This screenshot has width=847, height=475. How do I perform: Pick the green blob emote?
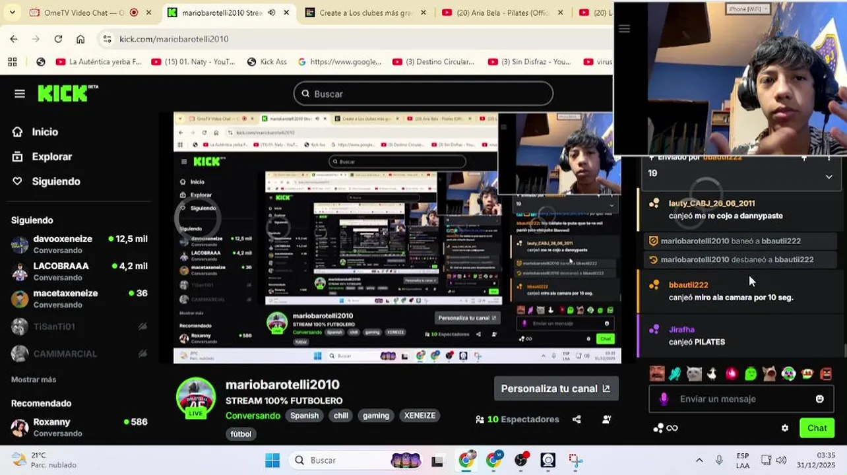pos(751,374)
